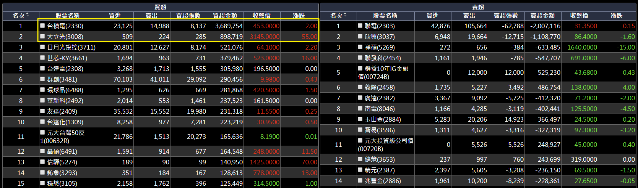
Task: Toggle the 義隆(2458) checkbox
Action: (360, 87)
